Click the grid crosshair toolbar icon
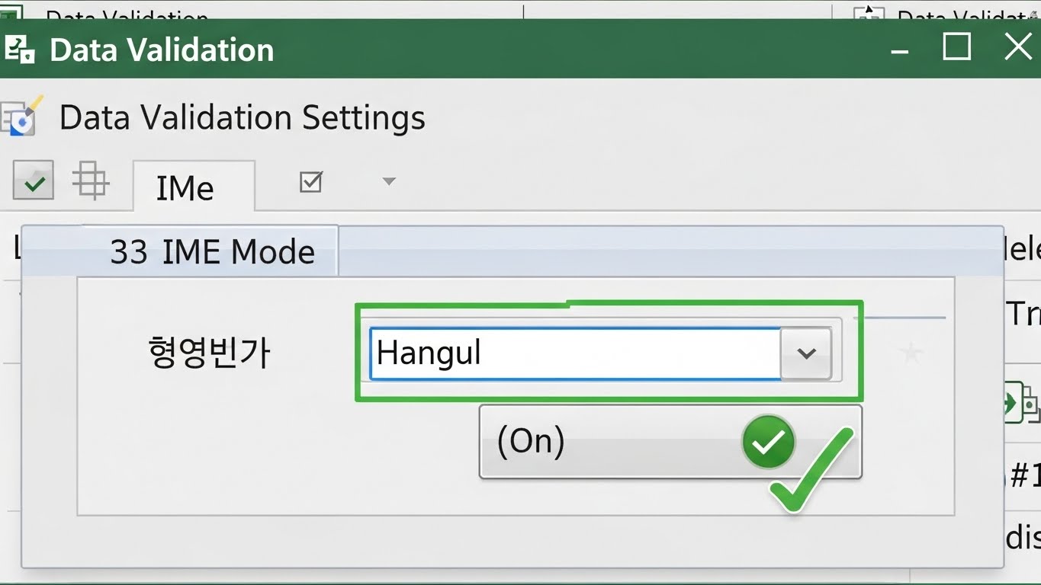 pyautogui.click(x=91, y=181)
